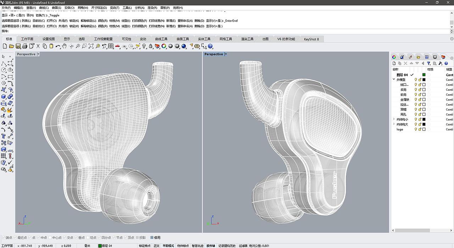The width and height of the screenshot is (454, 248).
Task: Expand the 内结构小 layer group
Action: [x=394, y=119]
